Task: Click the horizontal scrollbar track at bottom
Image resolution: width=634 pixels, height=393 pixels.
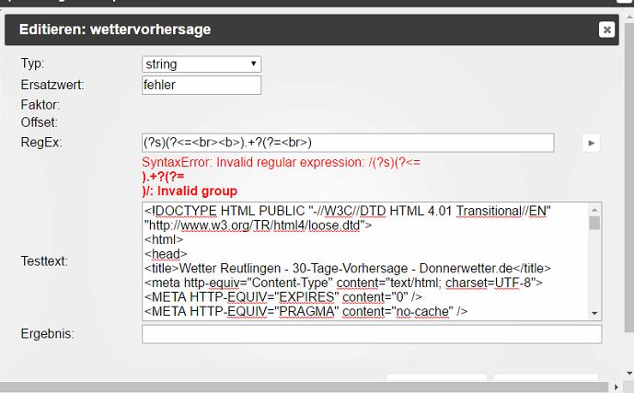Action: 304,387
